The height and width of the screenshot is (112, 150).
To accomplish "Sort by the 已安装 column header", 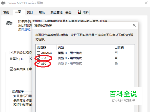I will (x=121, y=47).
